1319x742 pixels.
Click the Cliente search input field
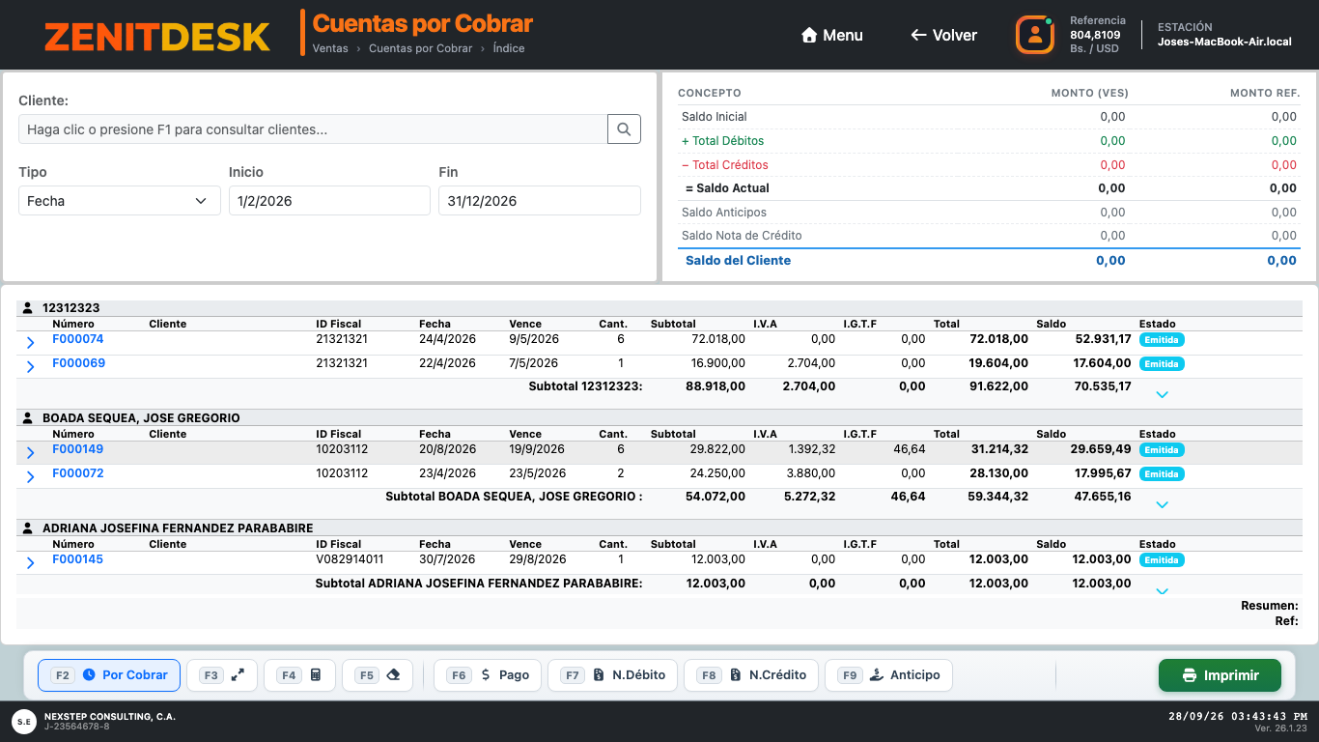click(313, 129)
